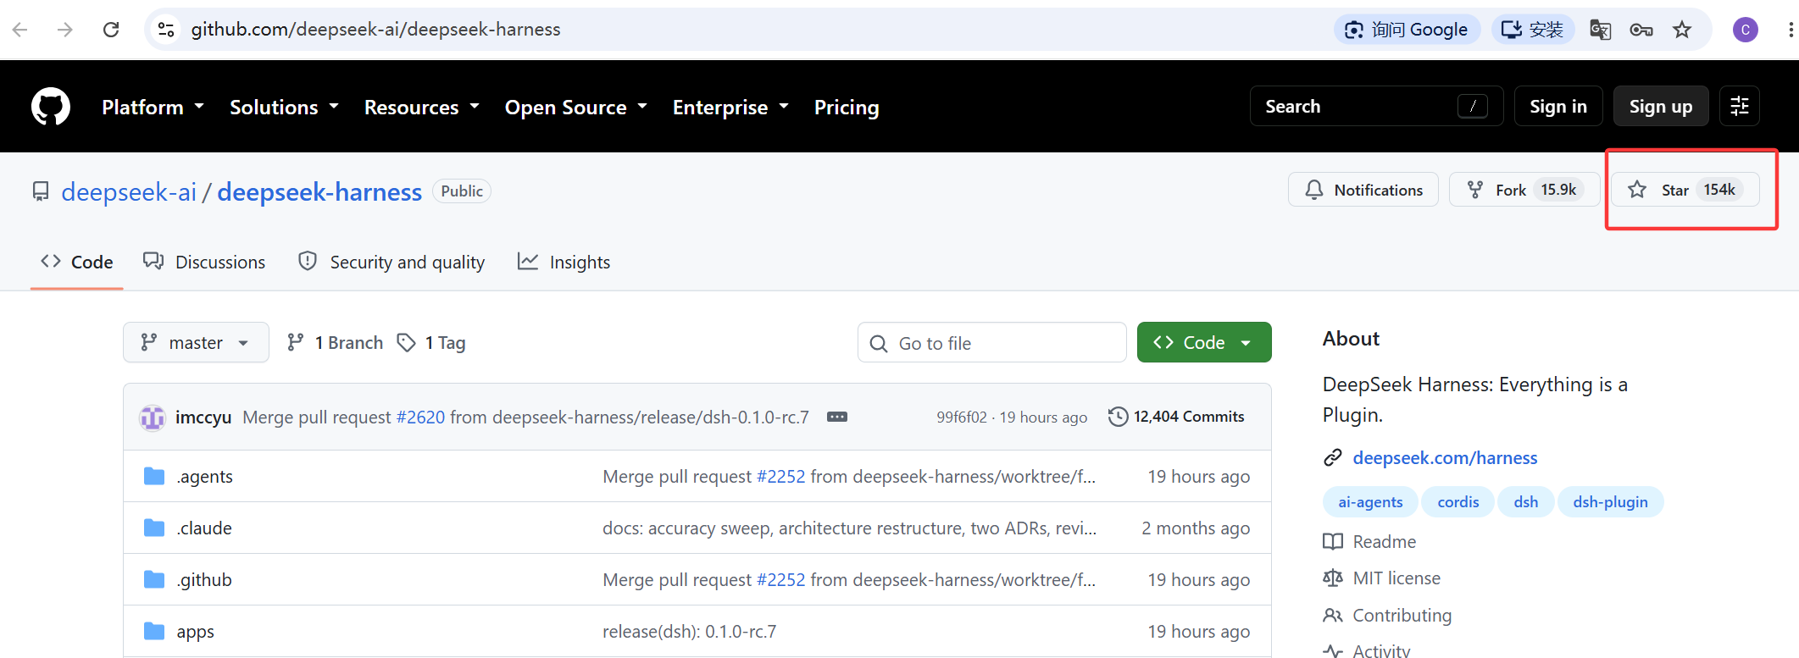Open the 12,404 Commits history

point(1176,417)
